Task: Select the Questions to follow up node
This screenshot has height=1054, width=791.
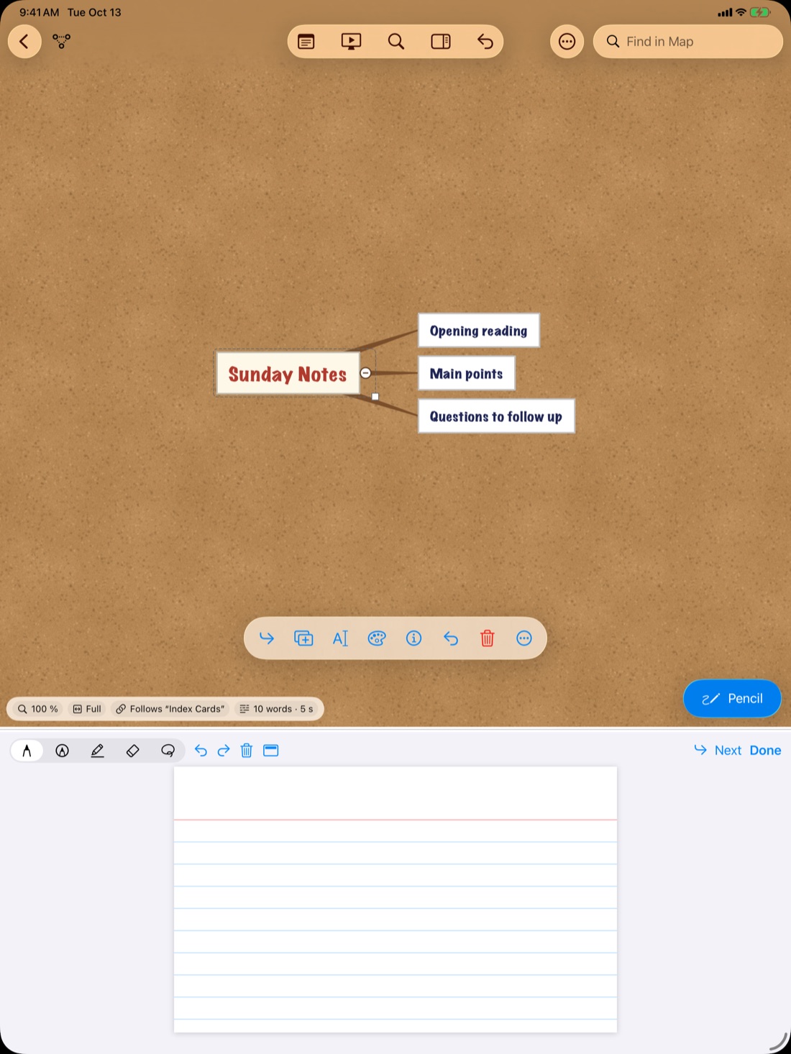Action: click(x=496, y=416)
